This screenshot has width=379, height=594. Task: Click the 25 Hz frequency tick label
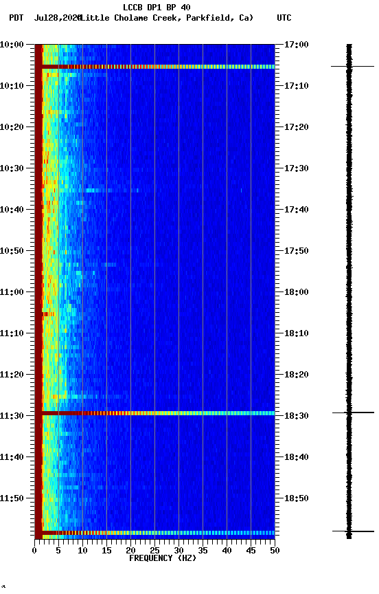coord(154,551)
